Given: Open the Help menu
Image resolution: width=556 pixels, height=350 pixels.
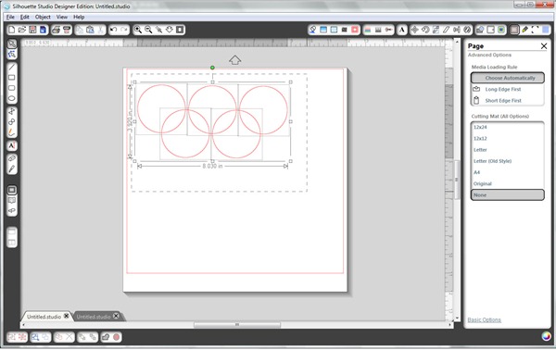Looking at the screenshot, I should [79, 17].
